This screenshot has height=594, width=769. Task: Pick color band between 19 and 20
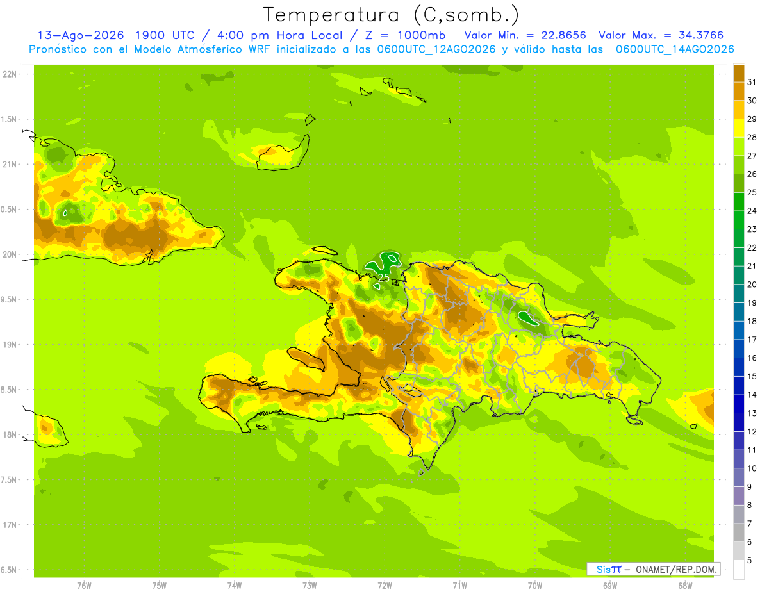(739, 293)
